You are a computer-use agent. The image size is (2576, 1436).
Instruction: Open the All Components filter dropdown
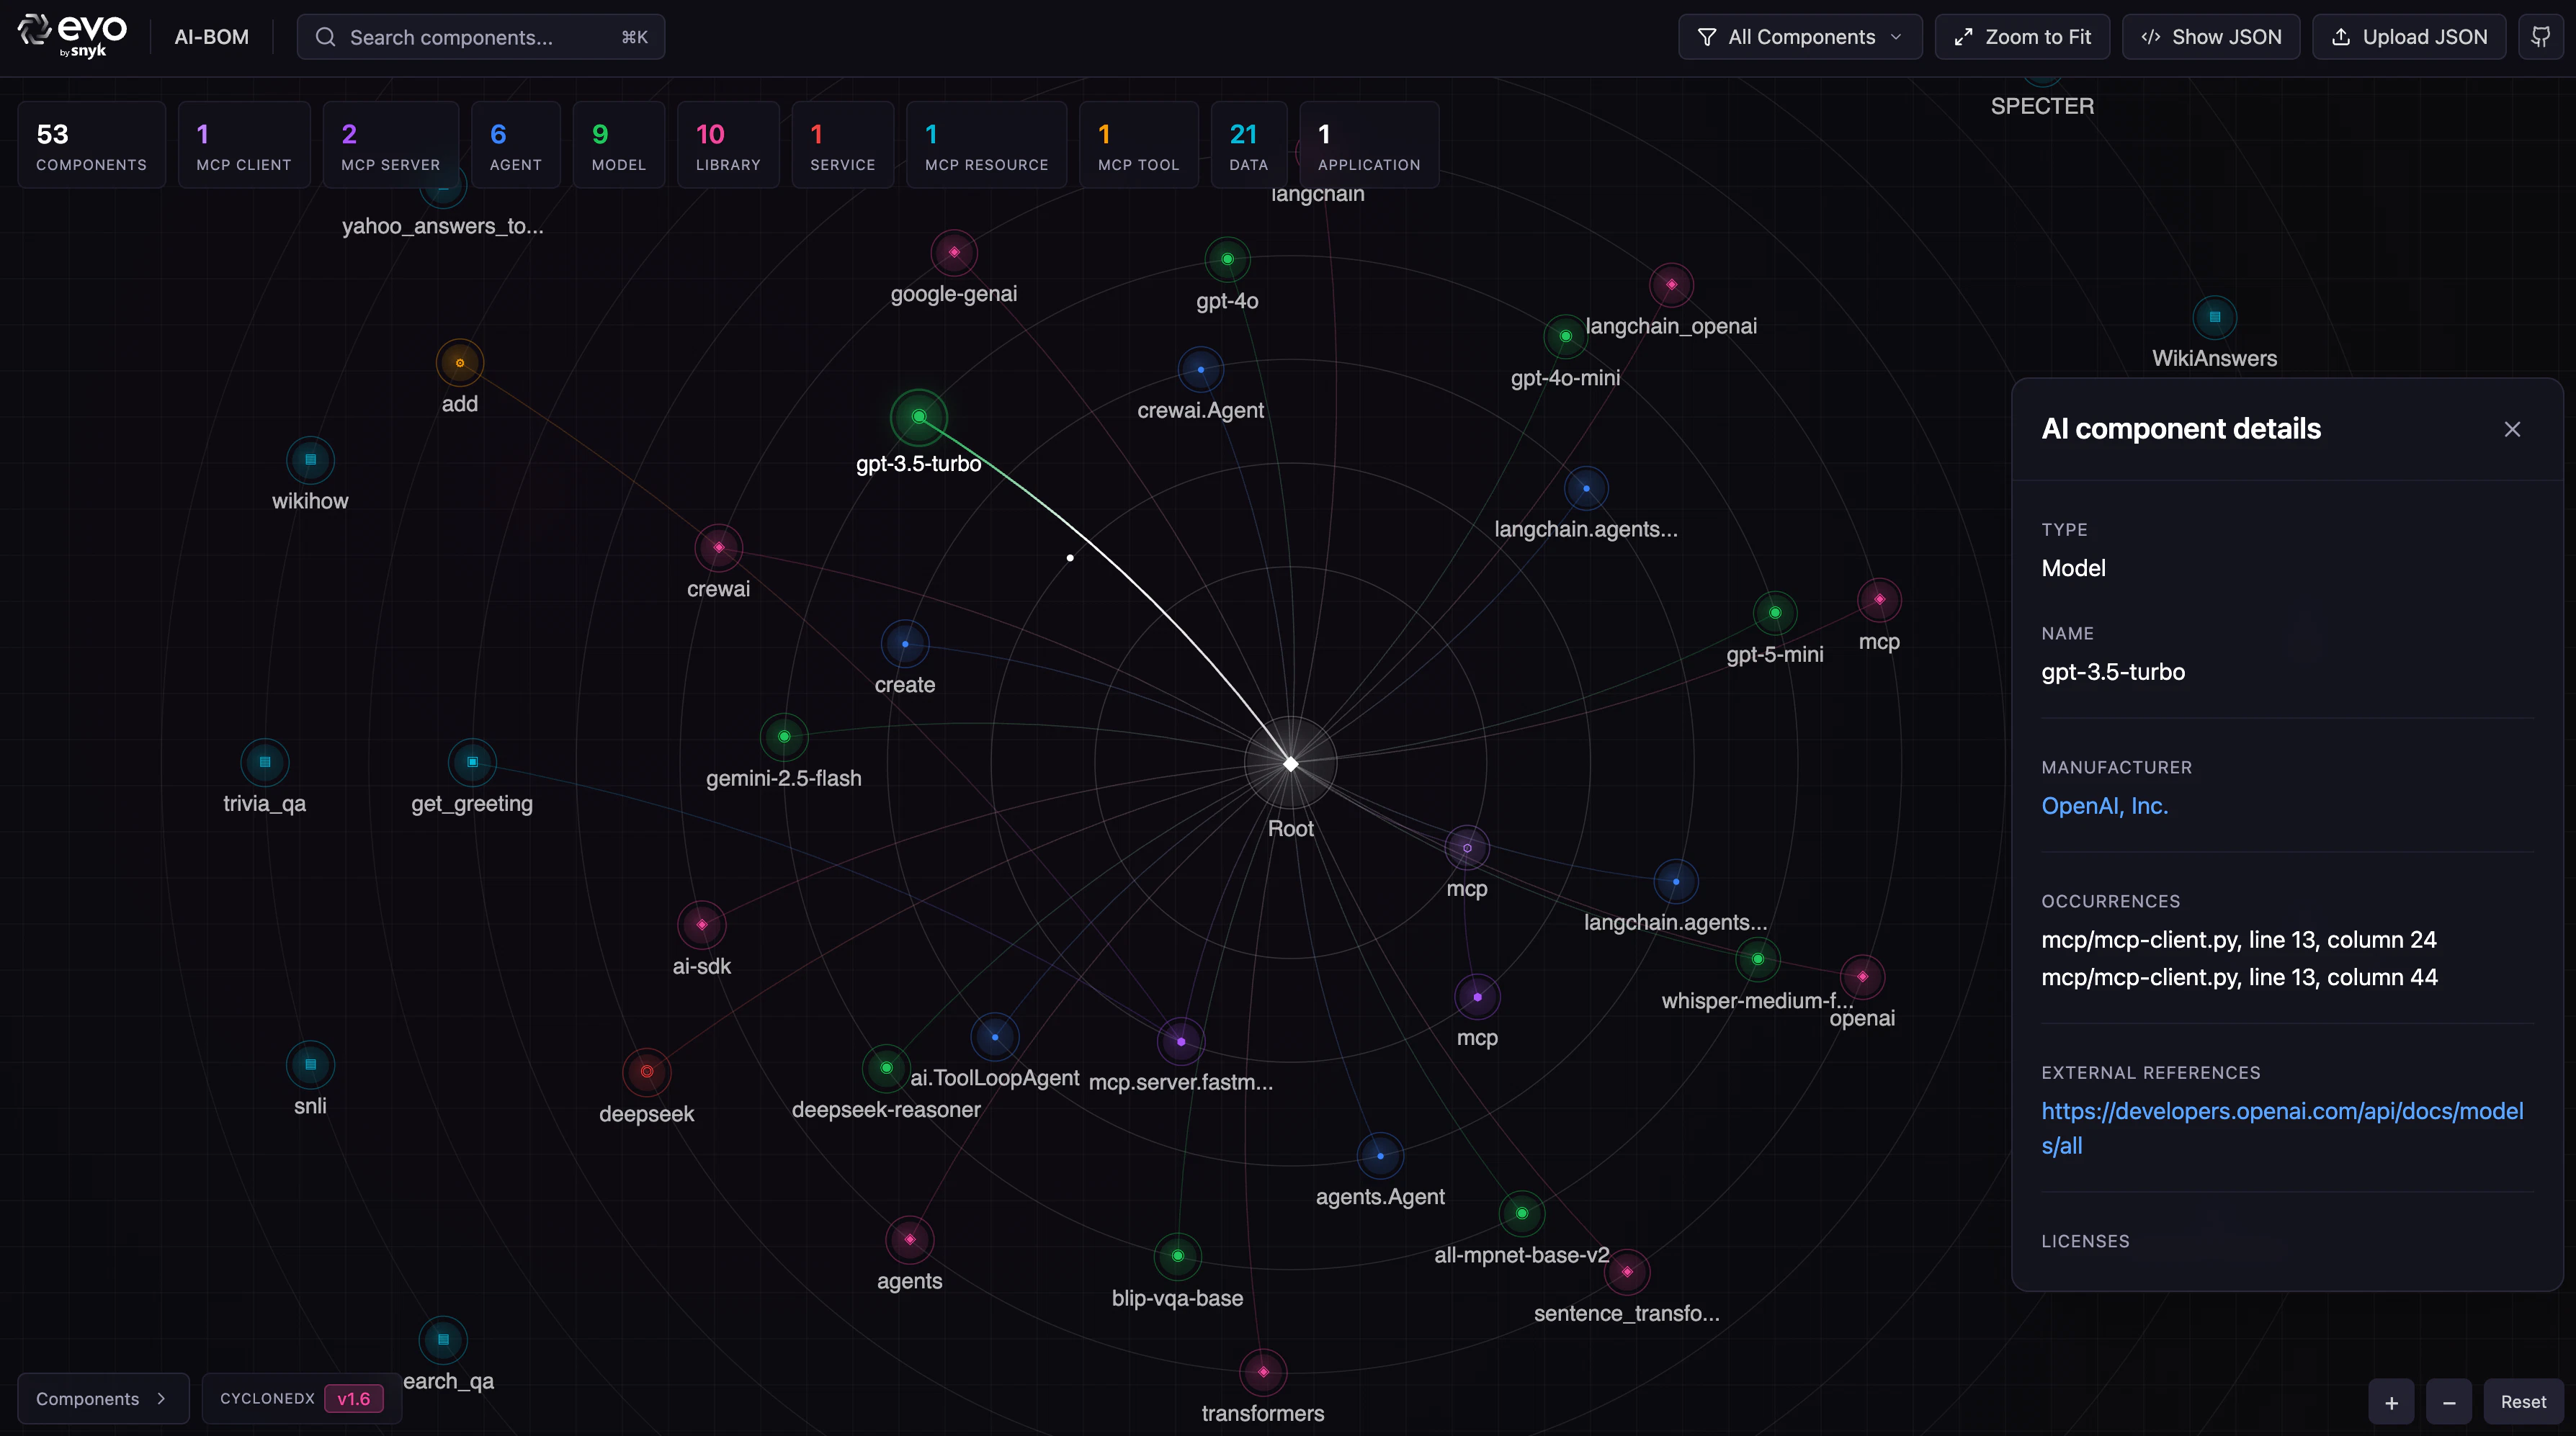[x=1800, y=37]
